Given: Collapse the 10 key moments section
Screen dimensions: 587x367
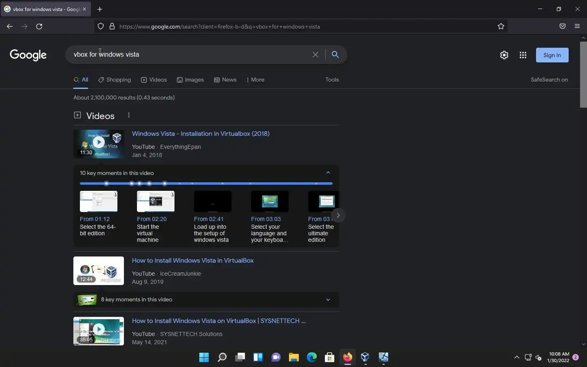Looking at the screenshot, I should point(328,173).
